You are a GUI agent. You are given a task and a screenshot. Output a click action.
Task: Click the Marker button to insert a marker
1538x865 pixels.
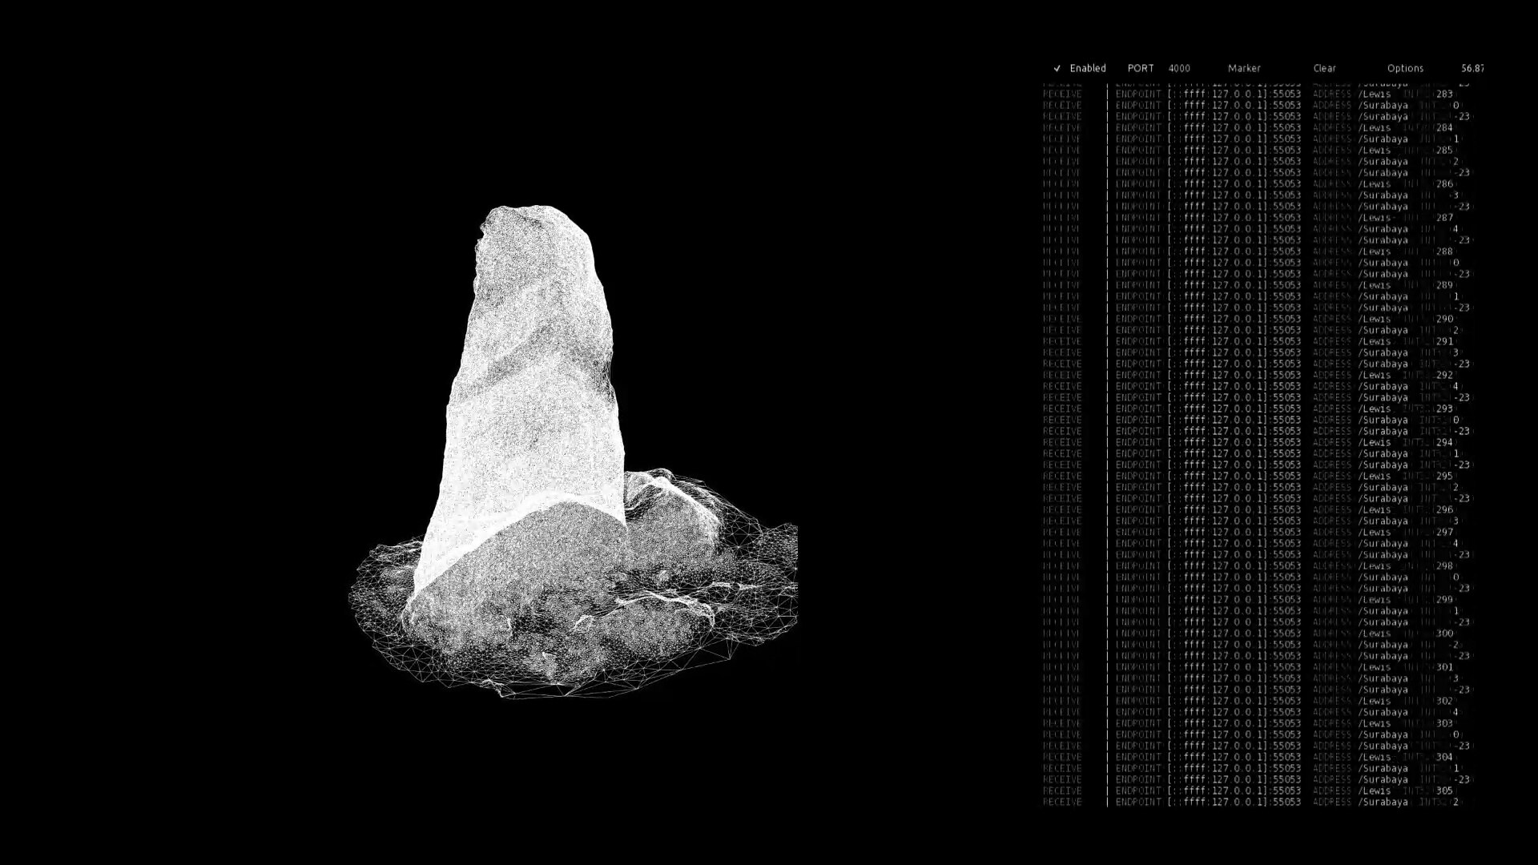[1243, 68]
